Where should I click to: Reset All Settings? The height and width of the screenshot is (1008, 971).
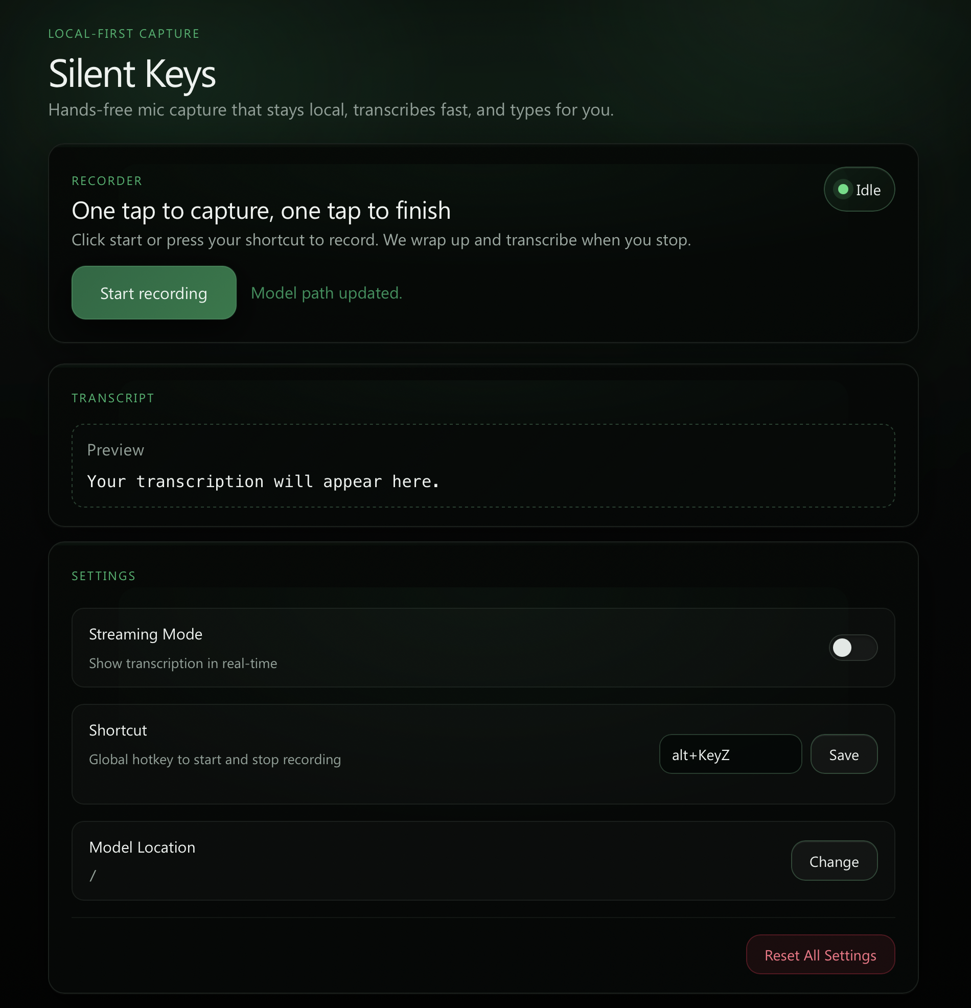(820, 954)
